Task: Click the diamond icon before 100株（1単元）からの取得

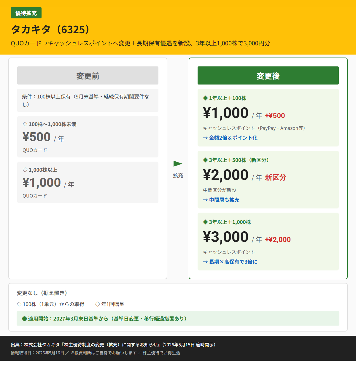Action: (x=19, y=304)
